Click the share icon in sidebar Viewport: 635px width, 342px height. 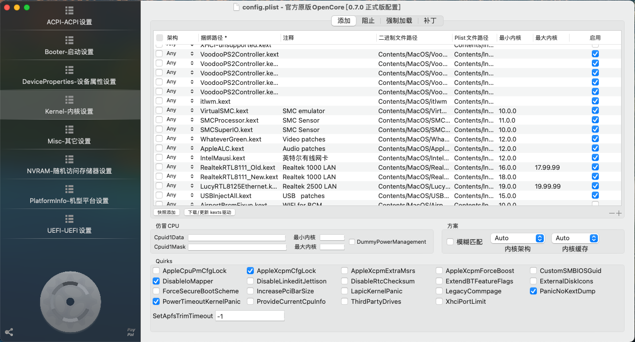[x=9, y=332]
